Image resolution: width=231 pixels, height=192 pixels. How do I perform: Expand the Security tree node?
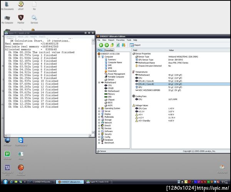coord(99,134)
